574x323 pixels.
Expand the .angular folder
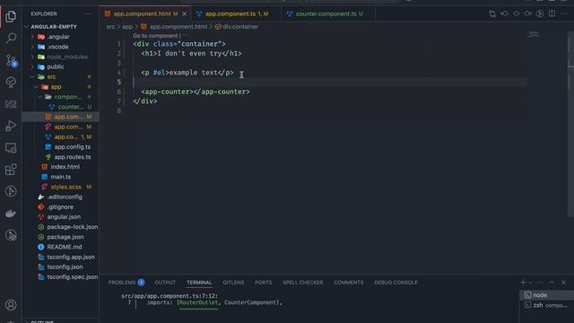[60, 37]
